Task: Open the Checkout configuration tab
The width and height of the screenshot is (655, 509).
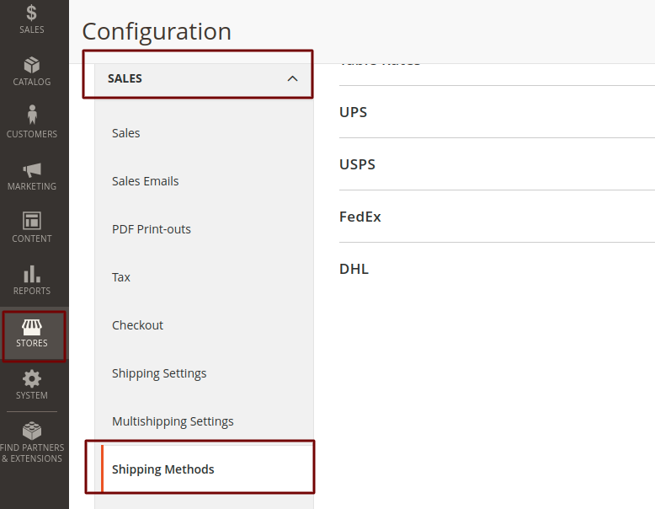Action: pos(137,325)
